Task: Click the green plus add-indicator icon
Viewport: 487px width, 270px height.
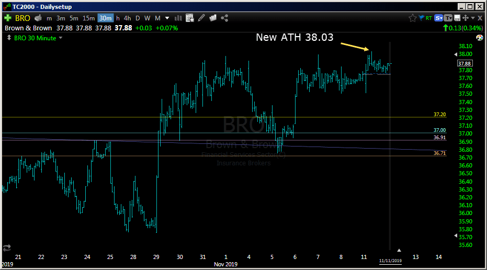Action: pyautogui.click(x=7, y=18)
